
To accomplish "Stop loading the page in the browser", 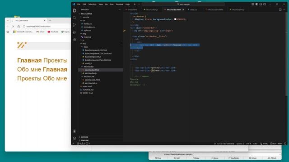I will pos(13,27).
